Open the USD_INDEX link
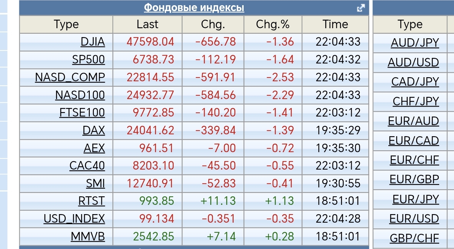 point(74,219)
